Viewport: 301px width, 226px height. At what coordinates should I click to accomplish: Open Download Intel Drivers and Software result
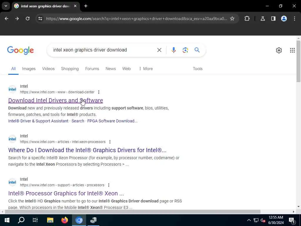(56, 100)
